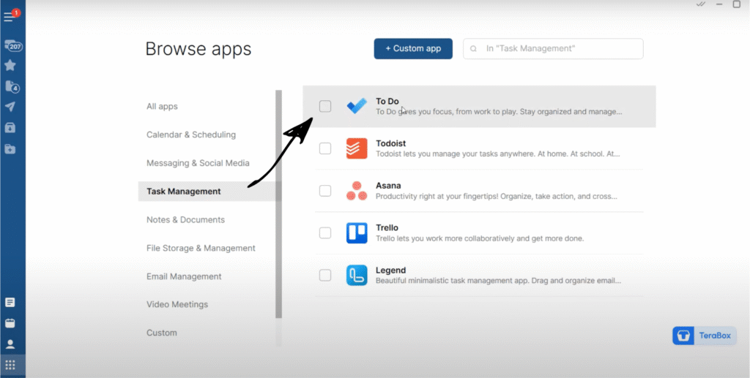The image size is (750, 378).
Task: Click the Microsoft To Do app logo
Action: pyautogui.click(x=357, y=106)
